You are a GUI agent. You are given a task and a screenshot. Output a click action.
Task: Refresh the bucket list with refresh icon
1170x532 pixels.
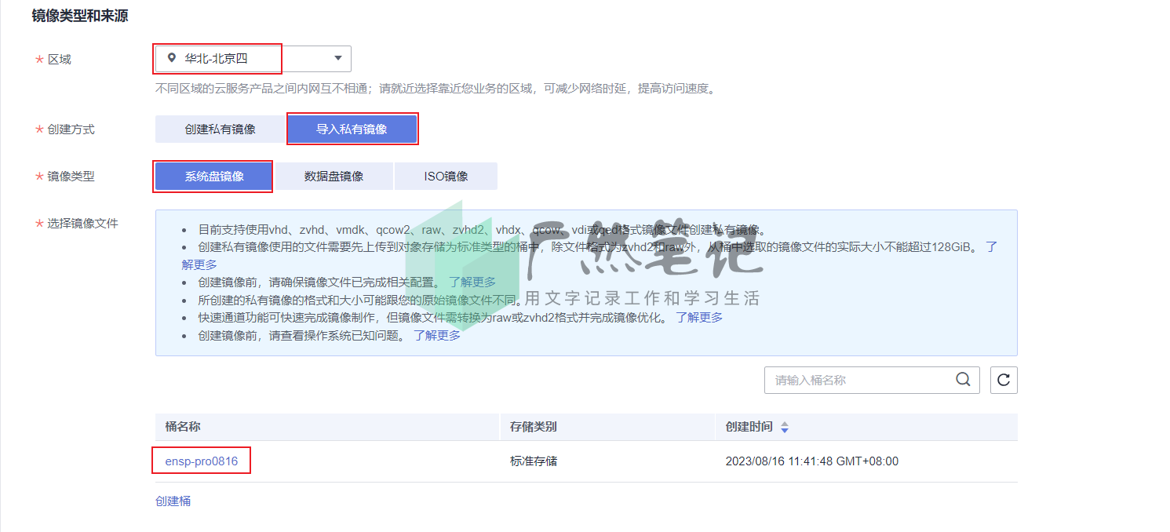pyautogui.click(x=1004, y=380)
